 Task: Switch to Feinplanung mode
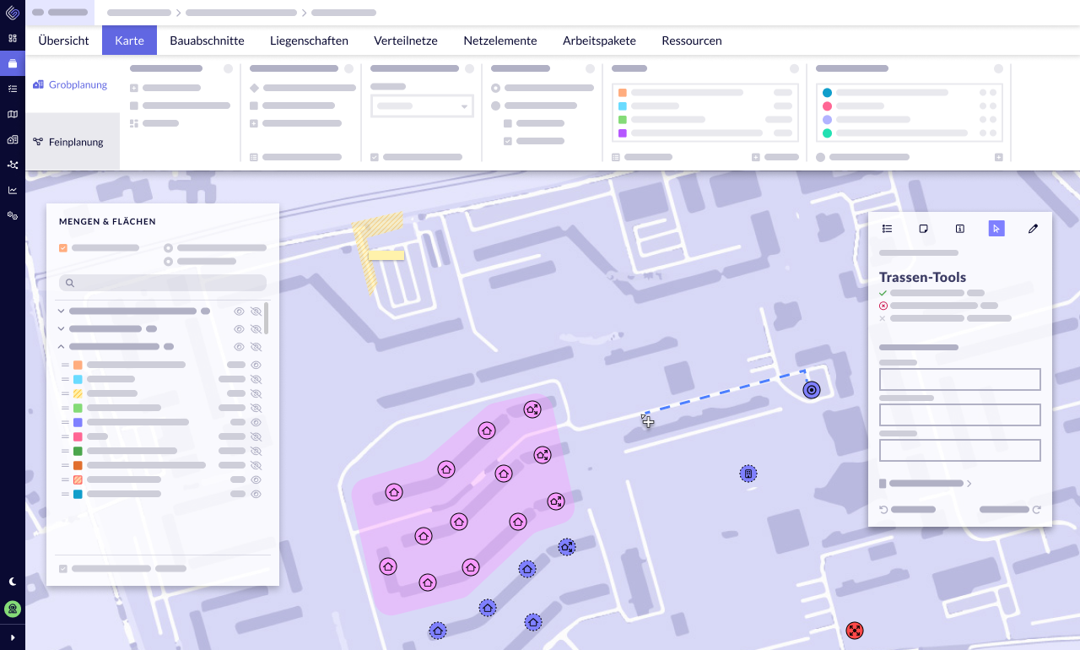[x=73, y=142]
